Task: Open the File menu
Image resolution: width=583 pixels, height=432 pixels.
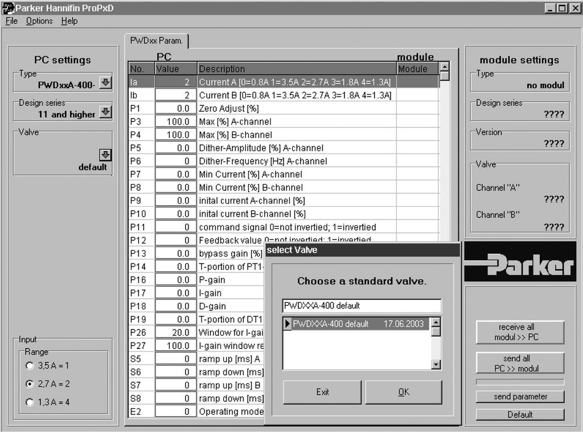Action: coord(11,21)
